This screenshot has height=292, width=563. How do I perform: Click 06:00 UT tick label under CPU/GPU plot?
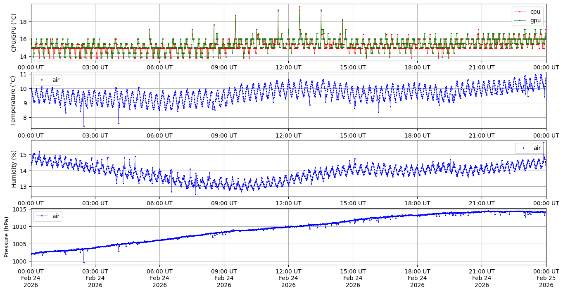pos(159,67)
